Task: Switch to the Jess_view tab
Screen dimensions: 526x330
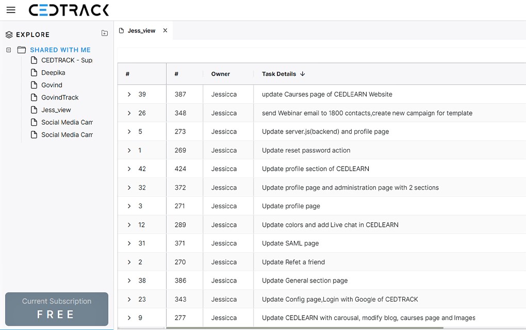Action: (x=141, y=30)
